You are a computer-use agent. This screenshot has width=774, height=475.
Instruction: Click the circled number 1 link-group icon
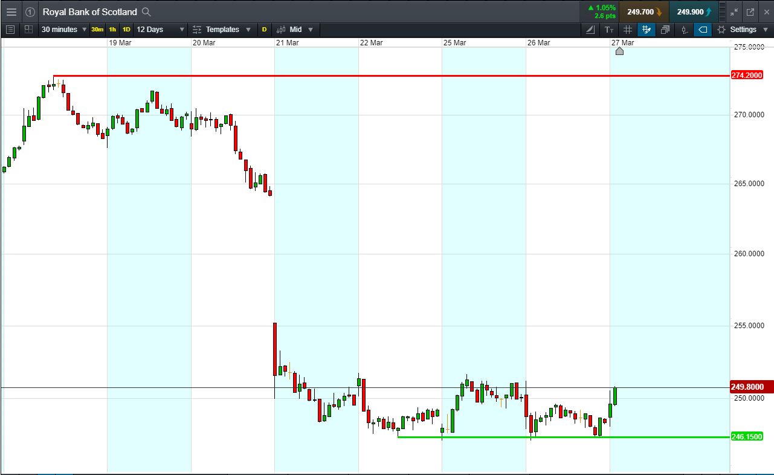coord(30,12)
